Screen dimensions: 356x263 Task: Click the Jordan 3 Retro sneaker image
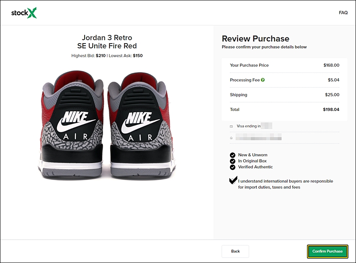[x=107, y=125]
